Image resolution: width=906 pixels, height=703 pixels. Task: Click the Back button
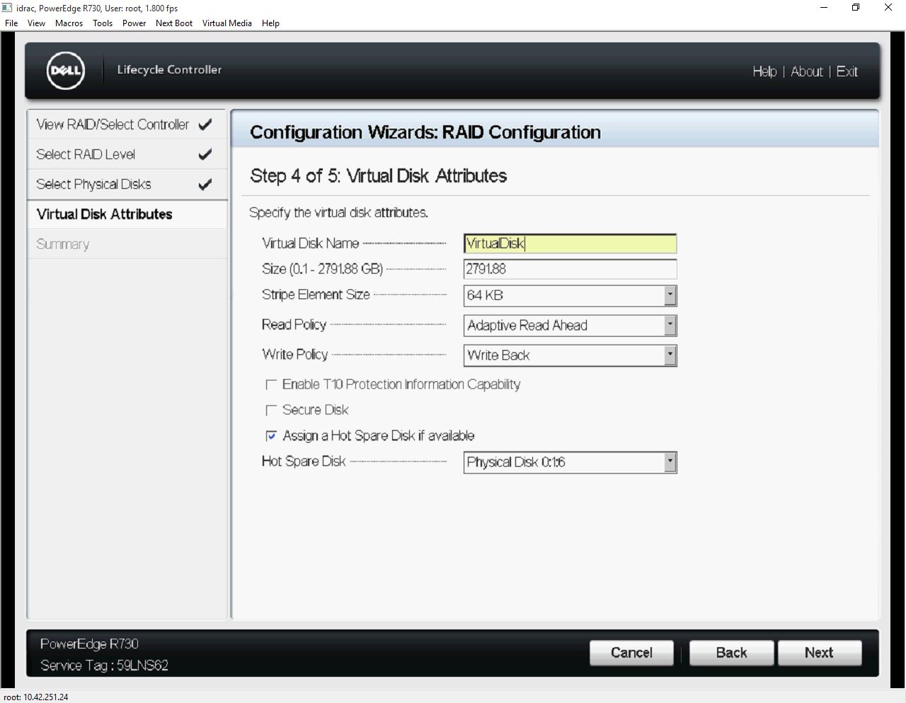[x=731, y=653]
